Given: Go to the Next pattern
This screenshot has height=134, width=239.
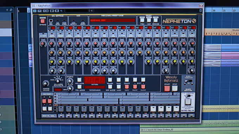Looking at the screenshot, I should click(110, 87).
